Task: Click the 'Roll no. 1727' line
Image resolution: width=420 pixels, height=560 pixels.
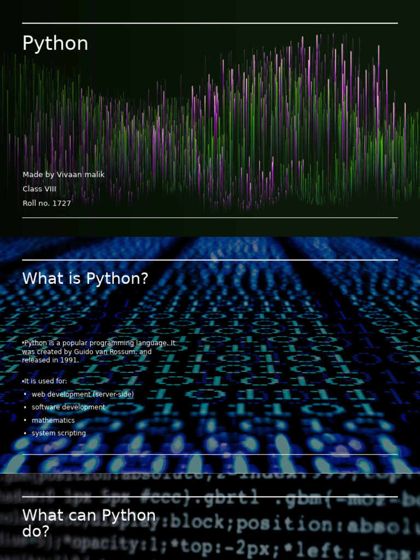Action: 47,203
